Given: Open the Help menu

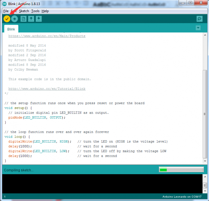Looking at the screenshot, I should coord(45,11).
